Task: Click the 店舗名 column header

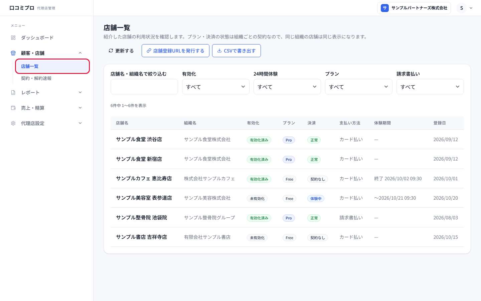Action: (122, 123)
